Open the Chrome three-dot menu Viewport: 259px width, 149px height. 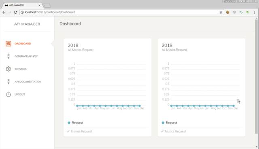click(x=255, y=12)
